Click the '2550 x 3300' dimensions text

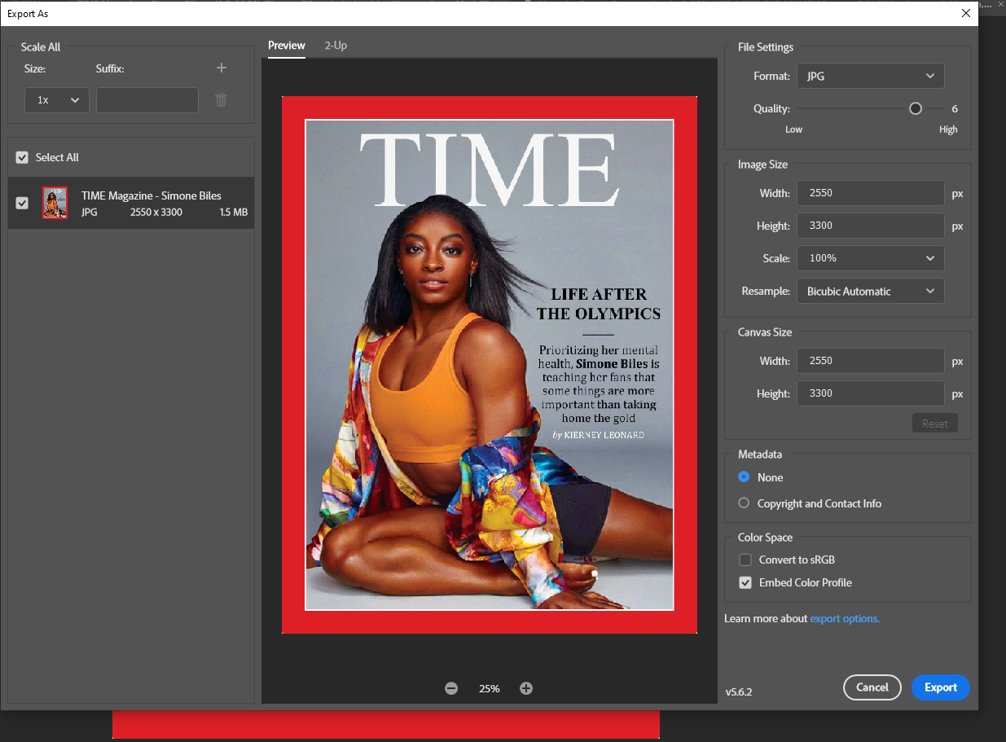coord(156,212)
